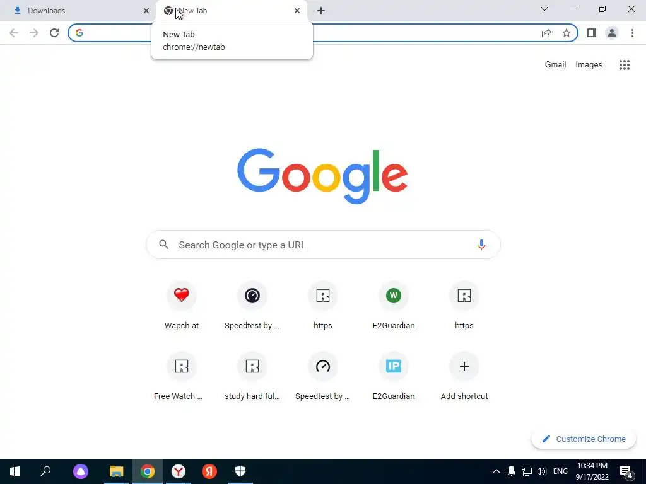The image size is (646, 484).
Task: Open the IP icon E2Guardian shortcut
Action: coord(394,377)
